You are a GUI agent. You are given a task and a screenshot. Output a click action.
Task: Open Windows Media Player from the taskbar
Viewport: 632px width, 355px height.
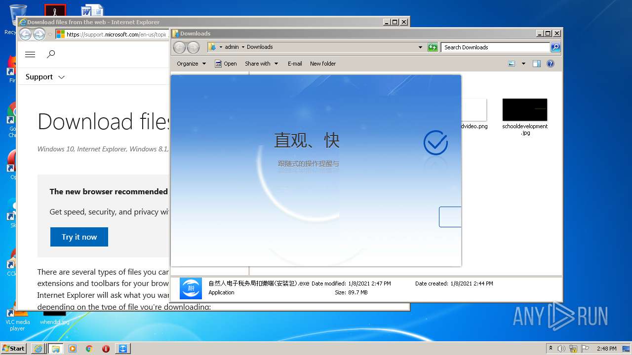click(73, 349)
